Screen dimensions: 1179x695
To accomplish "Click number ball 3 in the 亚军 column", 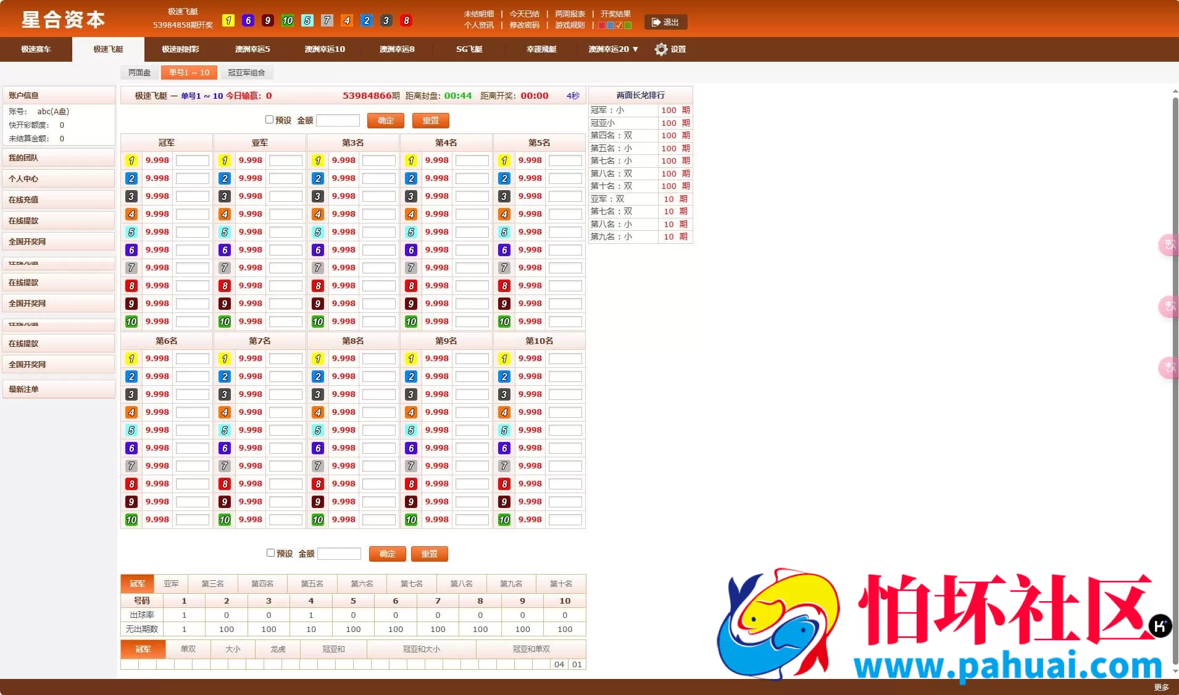I will pos(223,196).
